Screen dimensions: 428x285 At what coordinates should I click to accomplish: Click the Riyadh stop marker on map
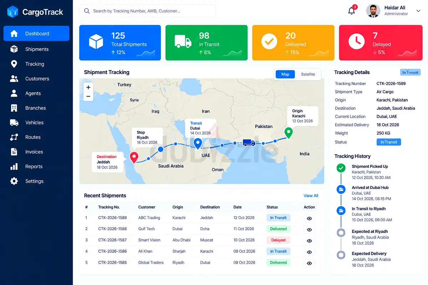tap(160, 149)
